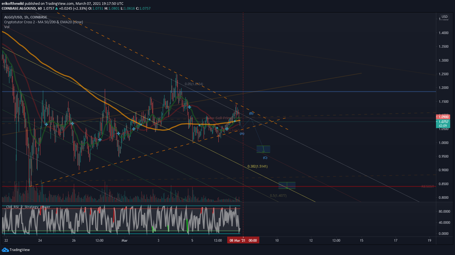Click the O:1.0731 open value

click(96, 8)
